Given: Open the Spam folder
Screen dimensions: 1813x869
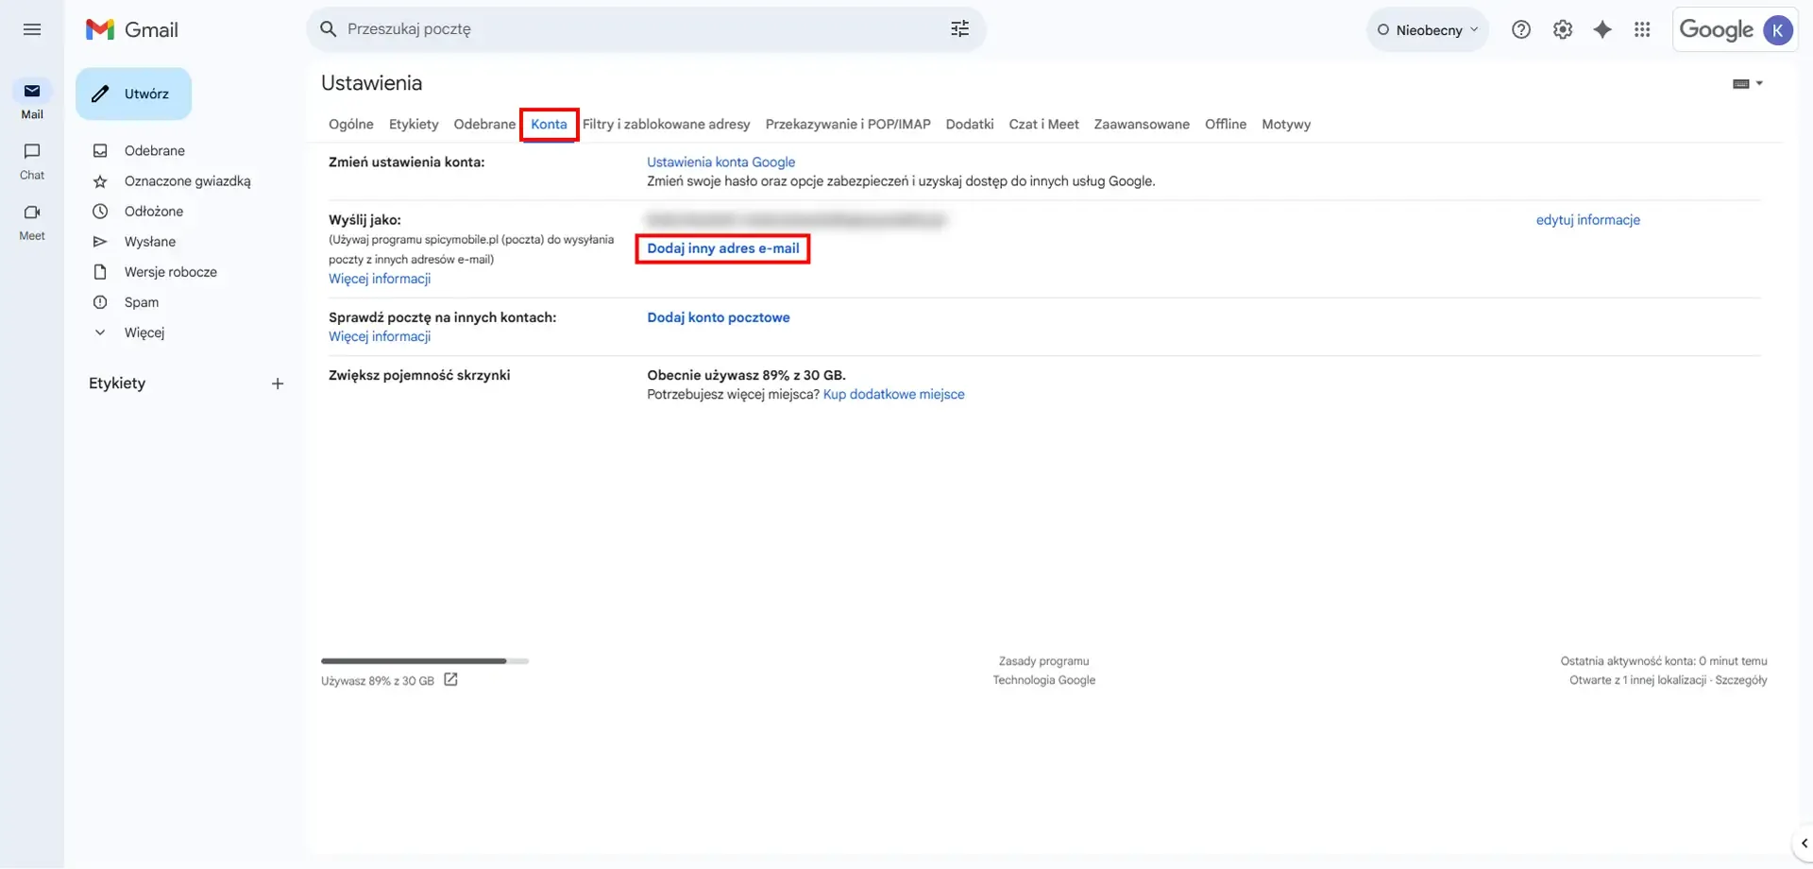Looking at the screenshot, I should click(x=142, y=301).
